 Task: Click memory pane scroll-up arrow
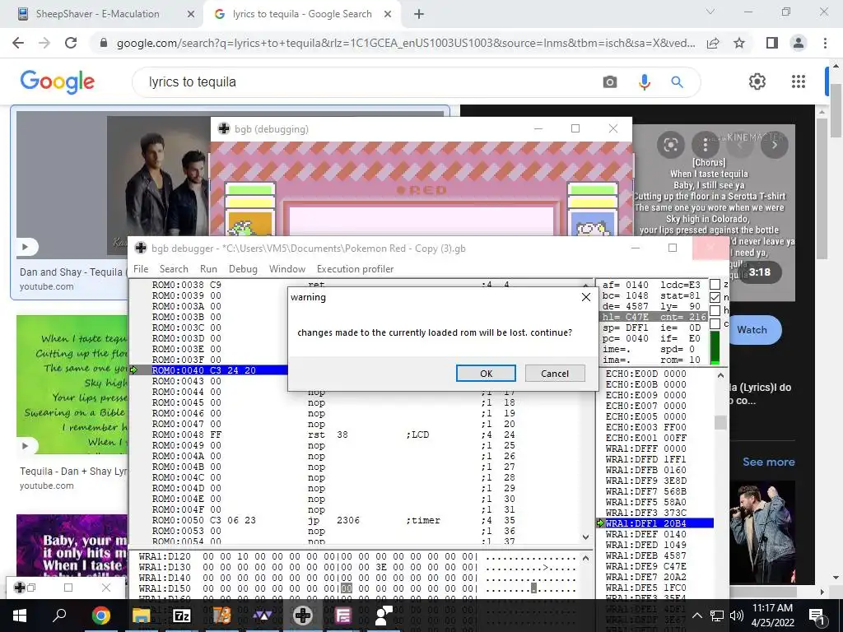(x=585, y=559)
